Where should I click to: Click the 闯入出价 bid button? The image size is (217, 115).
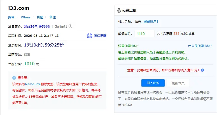point(153,83)
